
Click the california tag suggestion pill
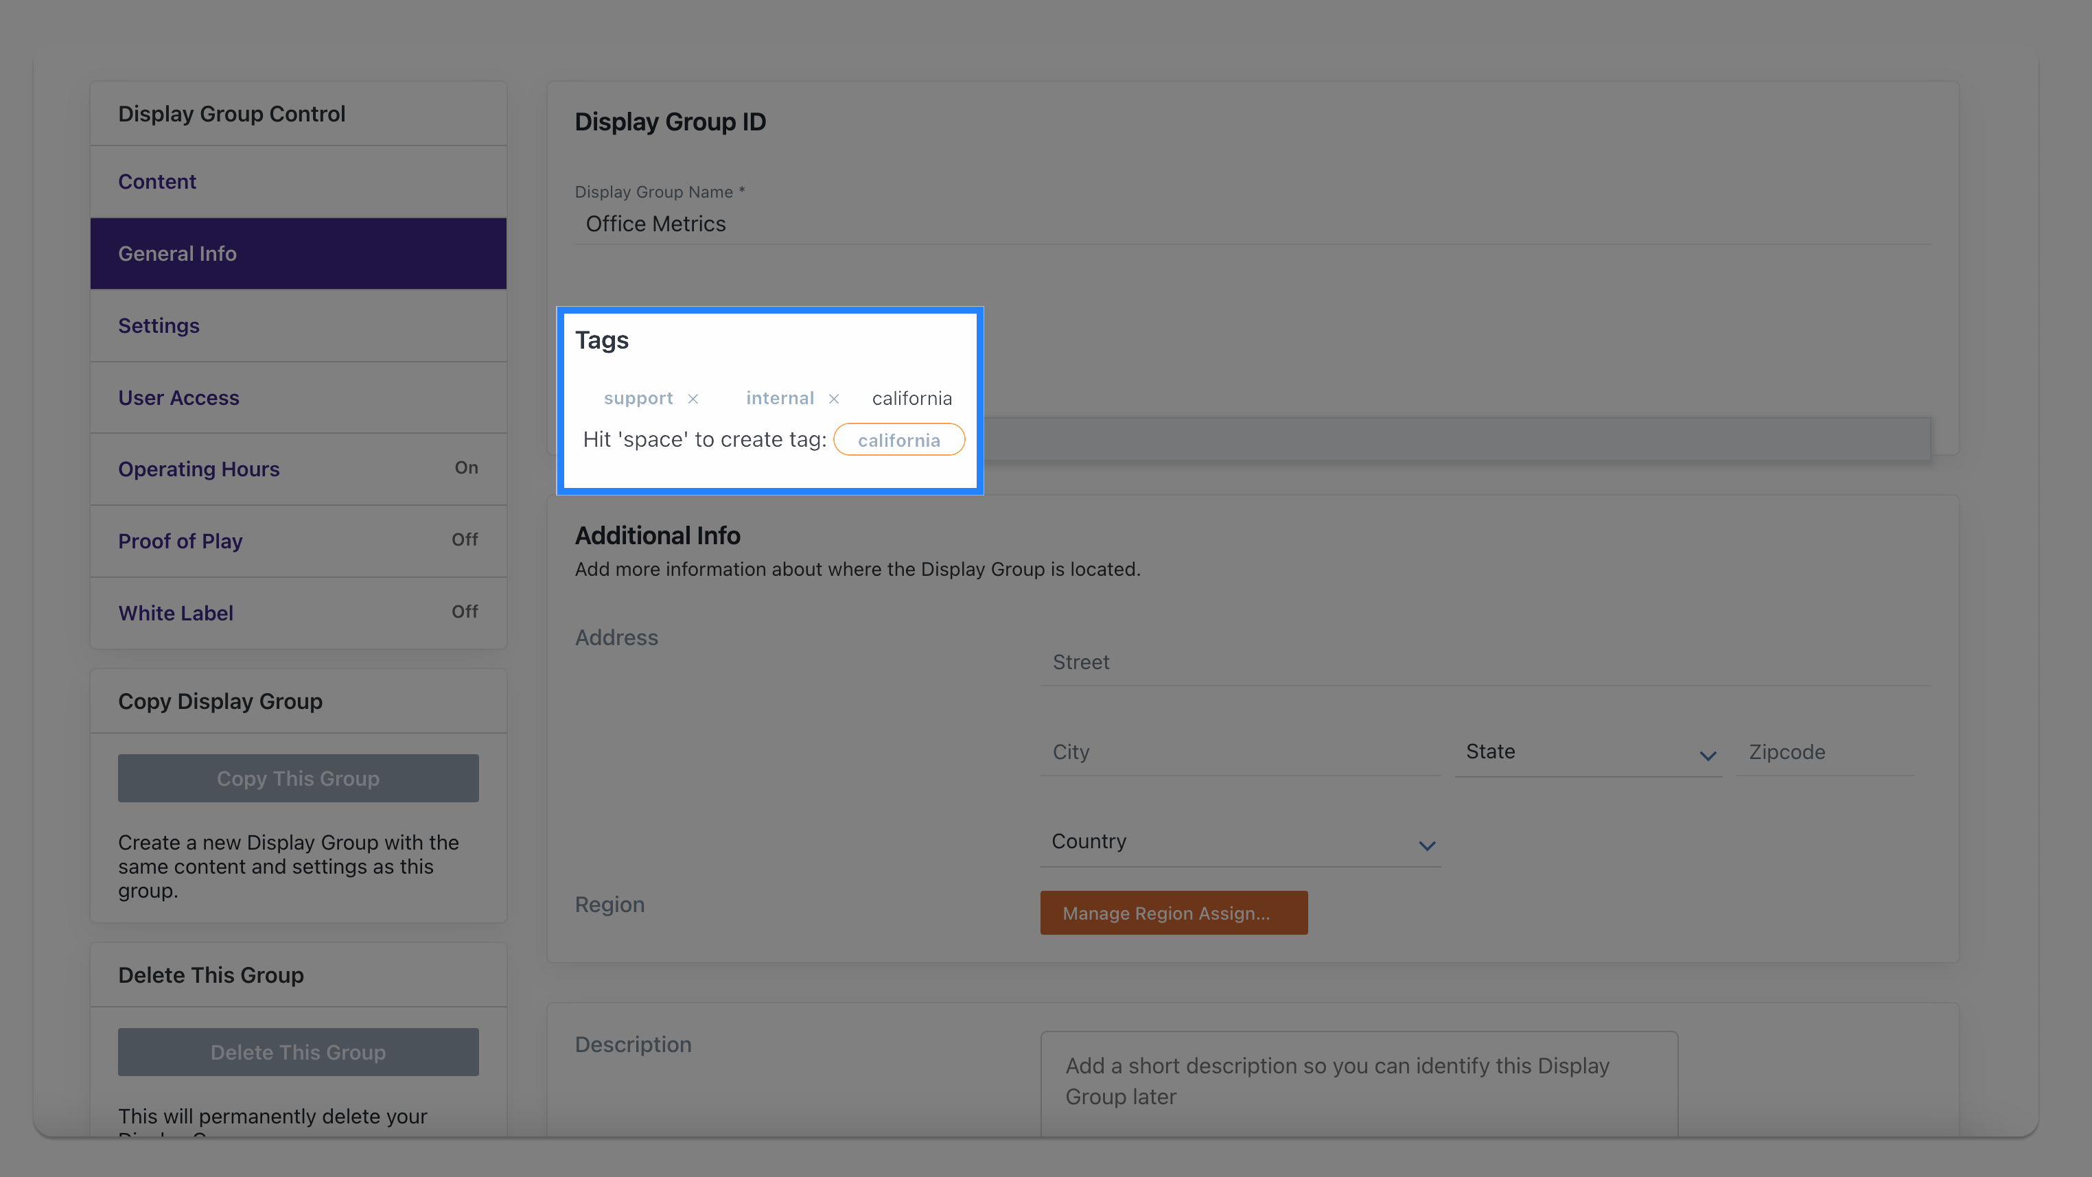[899, 440]
